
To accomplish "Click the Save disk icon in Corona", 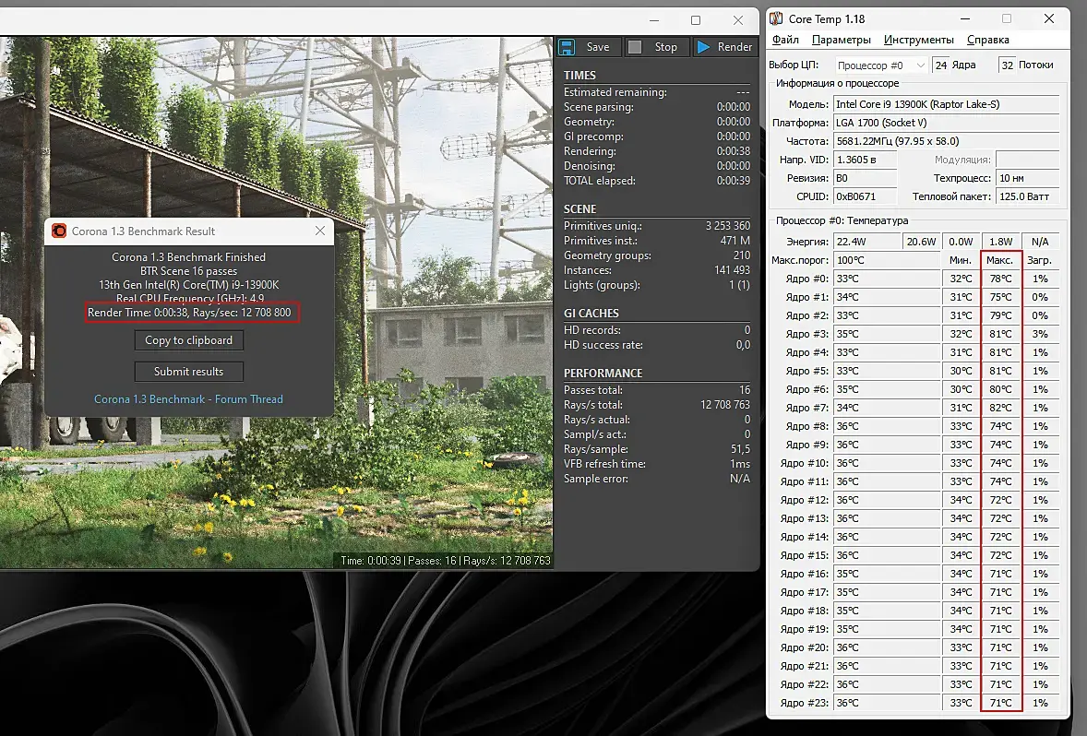I will click(567, 47).
